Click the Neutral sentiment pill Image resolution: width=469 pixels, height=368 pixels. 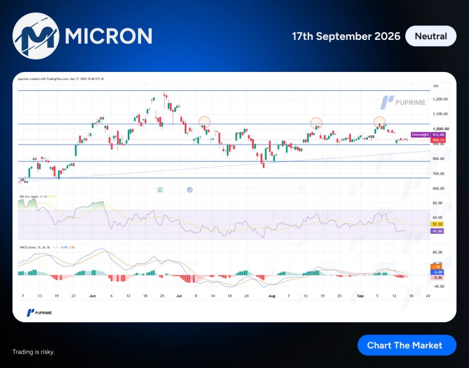pyautogui.click(x=431, y=36)
